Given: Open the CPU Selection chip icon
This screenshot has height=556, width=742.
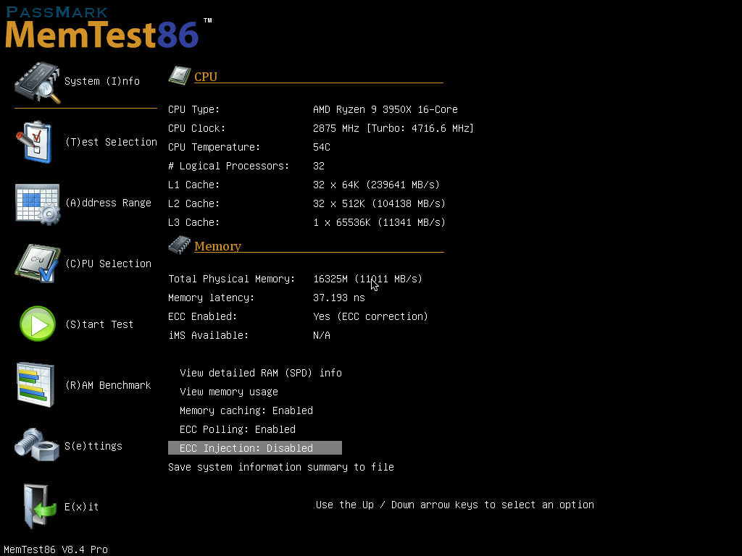Looking at the screenshot, I should tap(38, 264).
